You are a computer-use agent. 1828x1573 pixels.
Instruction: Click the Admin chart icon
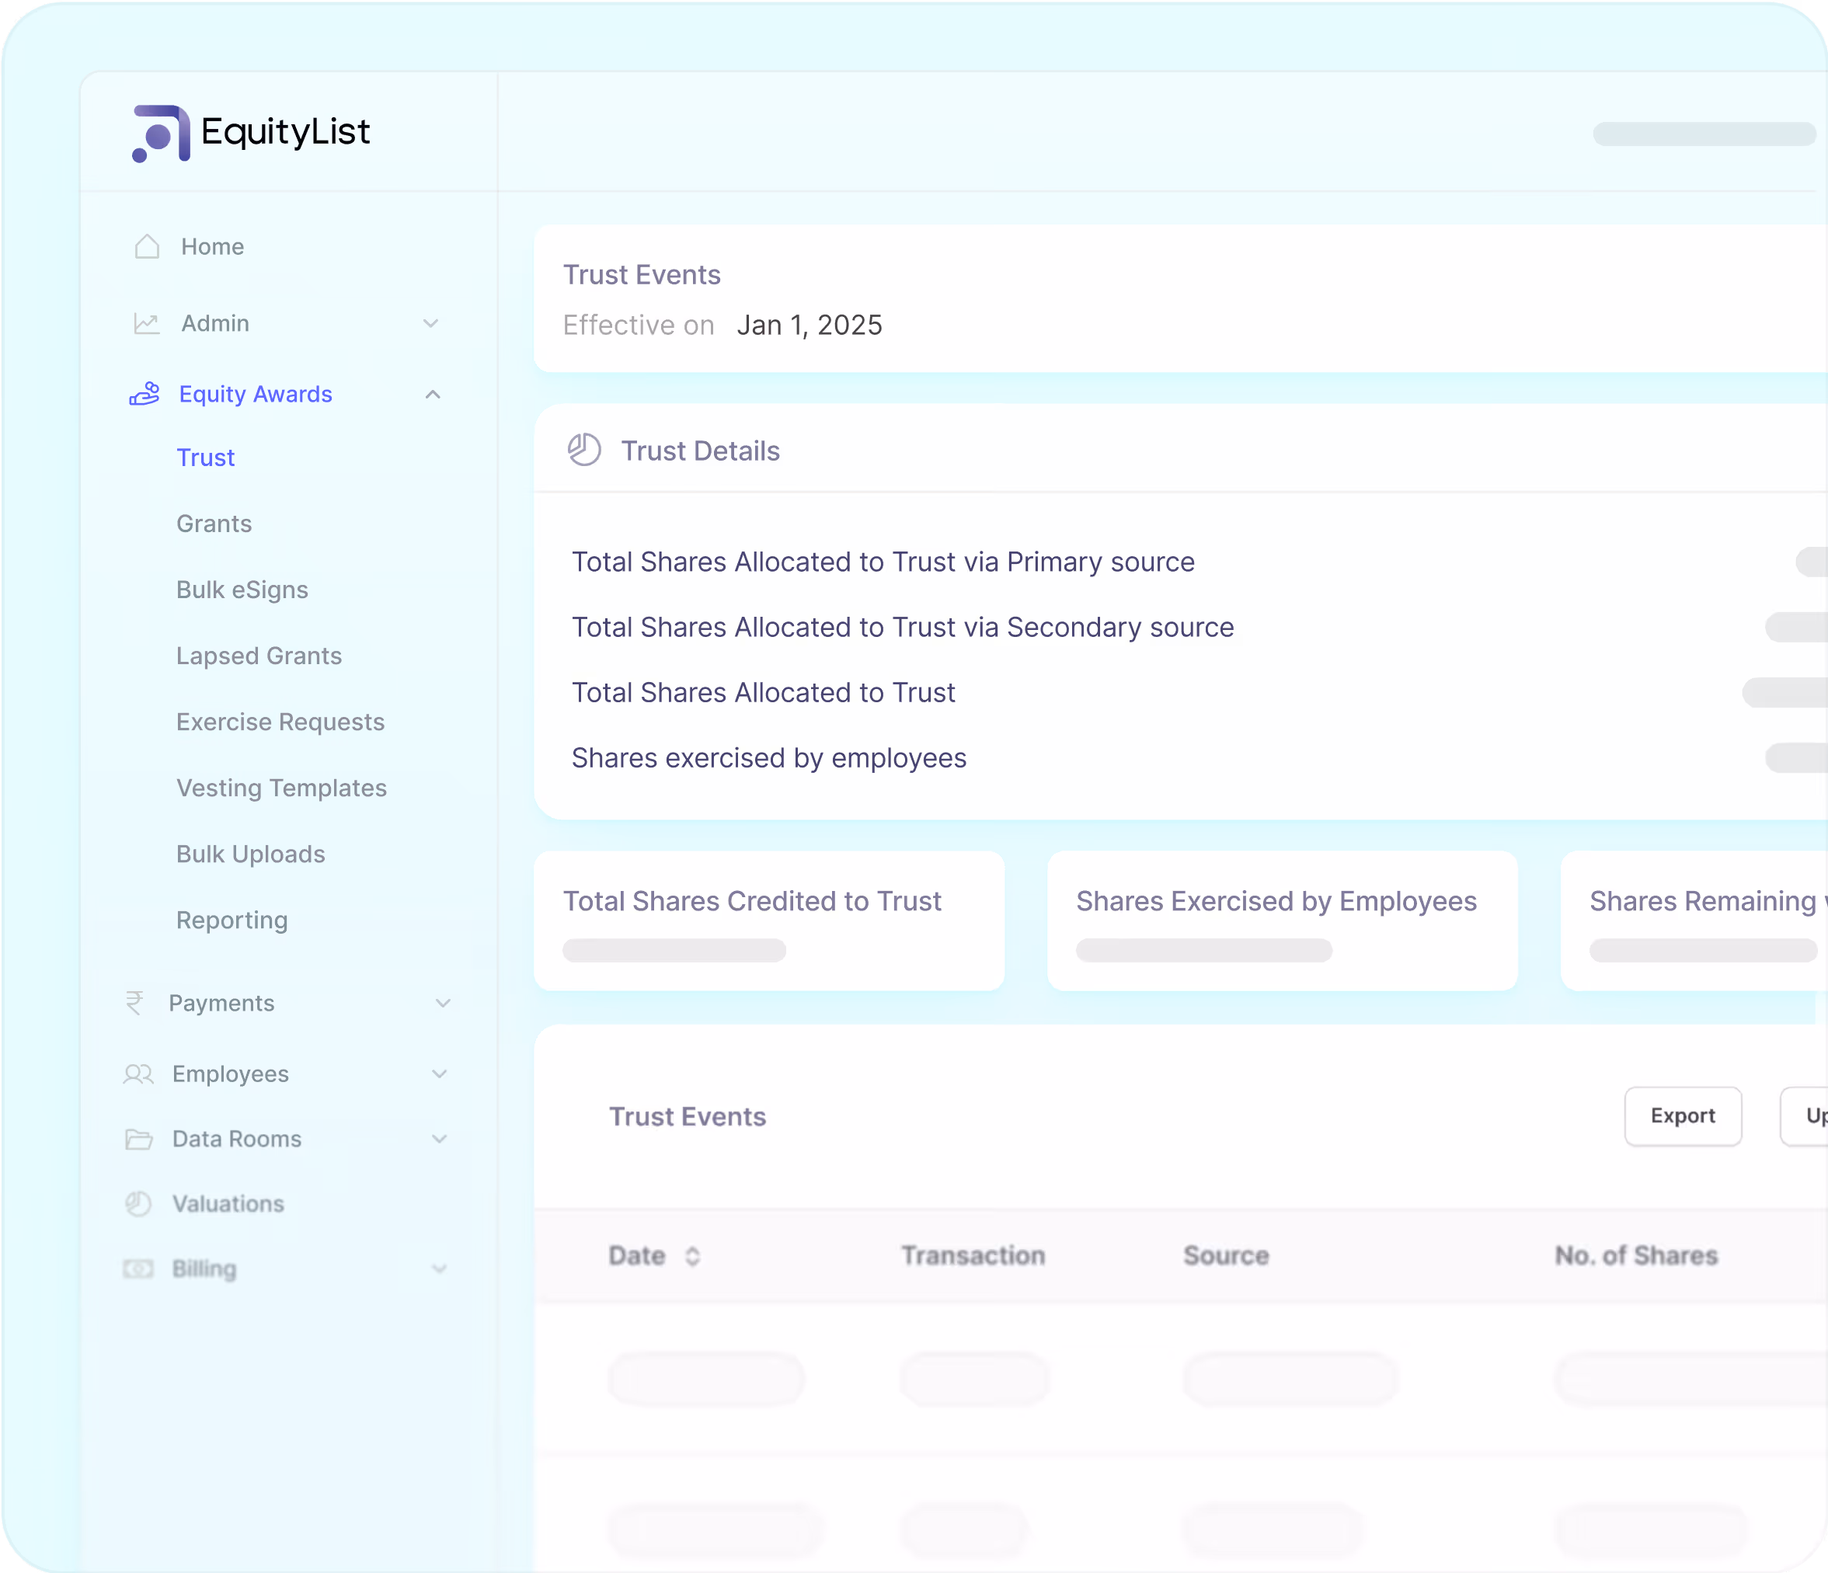[147, 324]
